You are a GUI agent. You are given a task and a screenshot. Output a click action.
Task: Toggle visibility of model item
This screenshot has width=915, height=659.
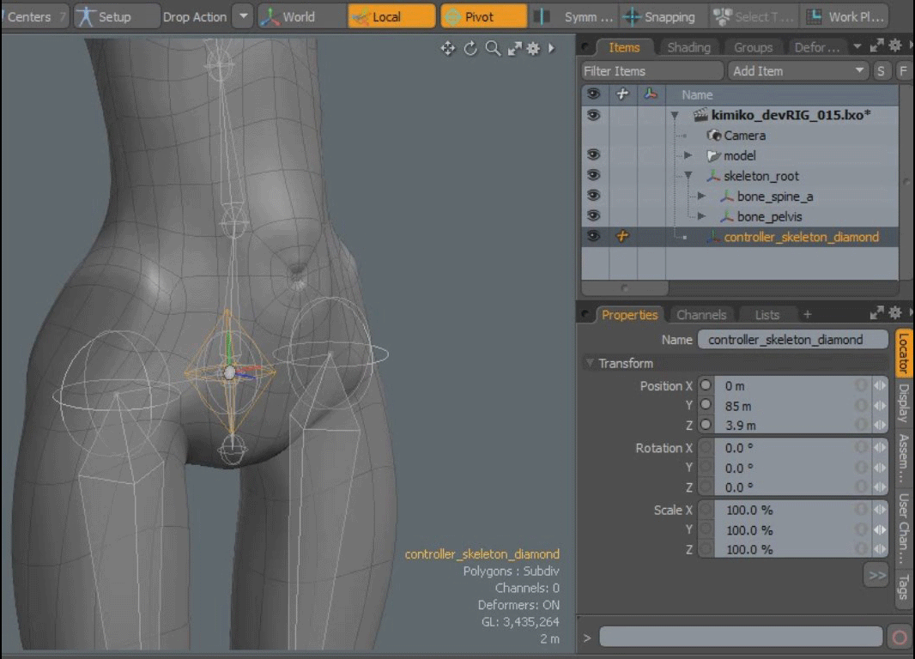pos(594,154)
